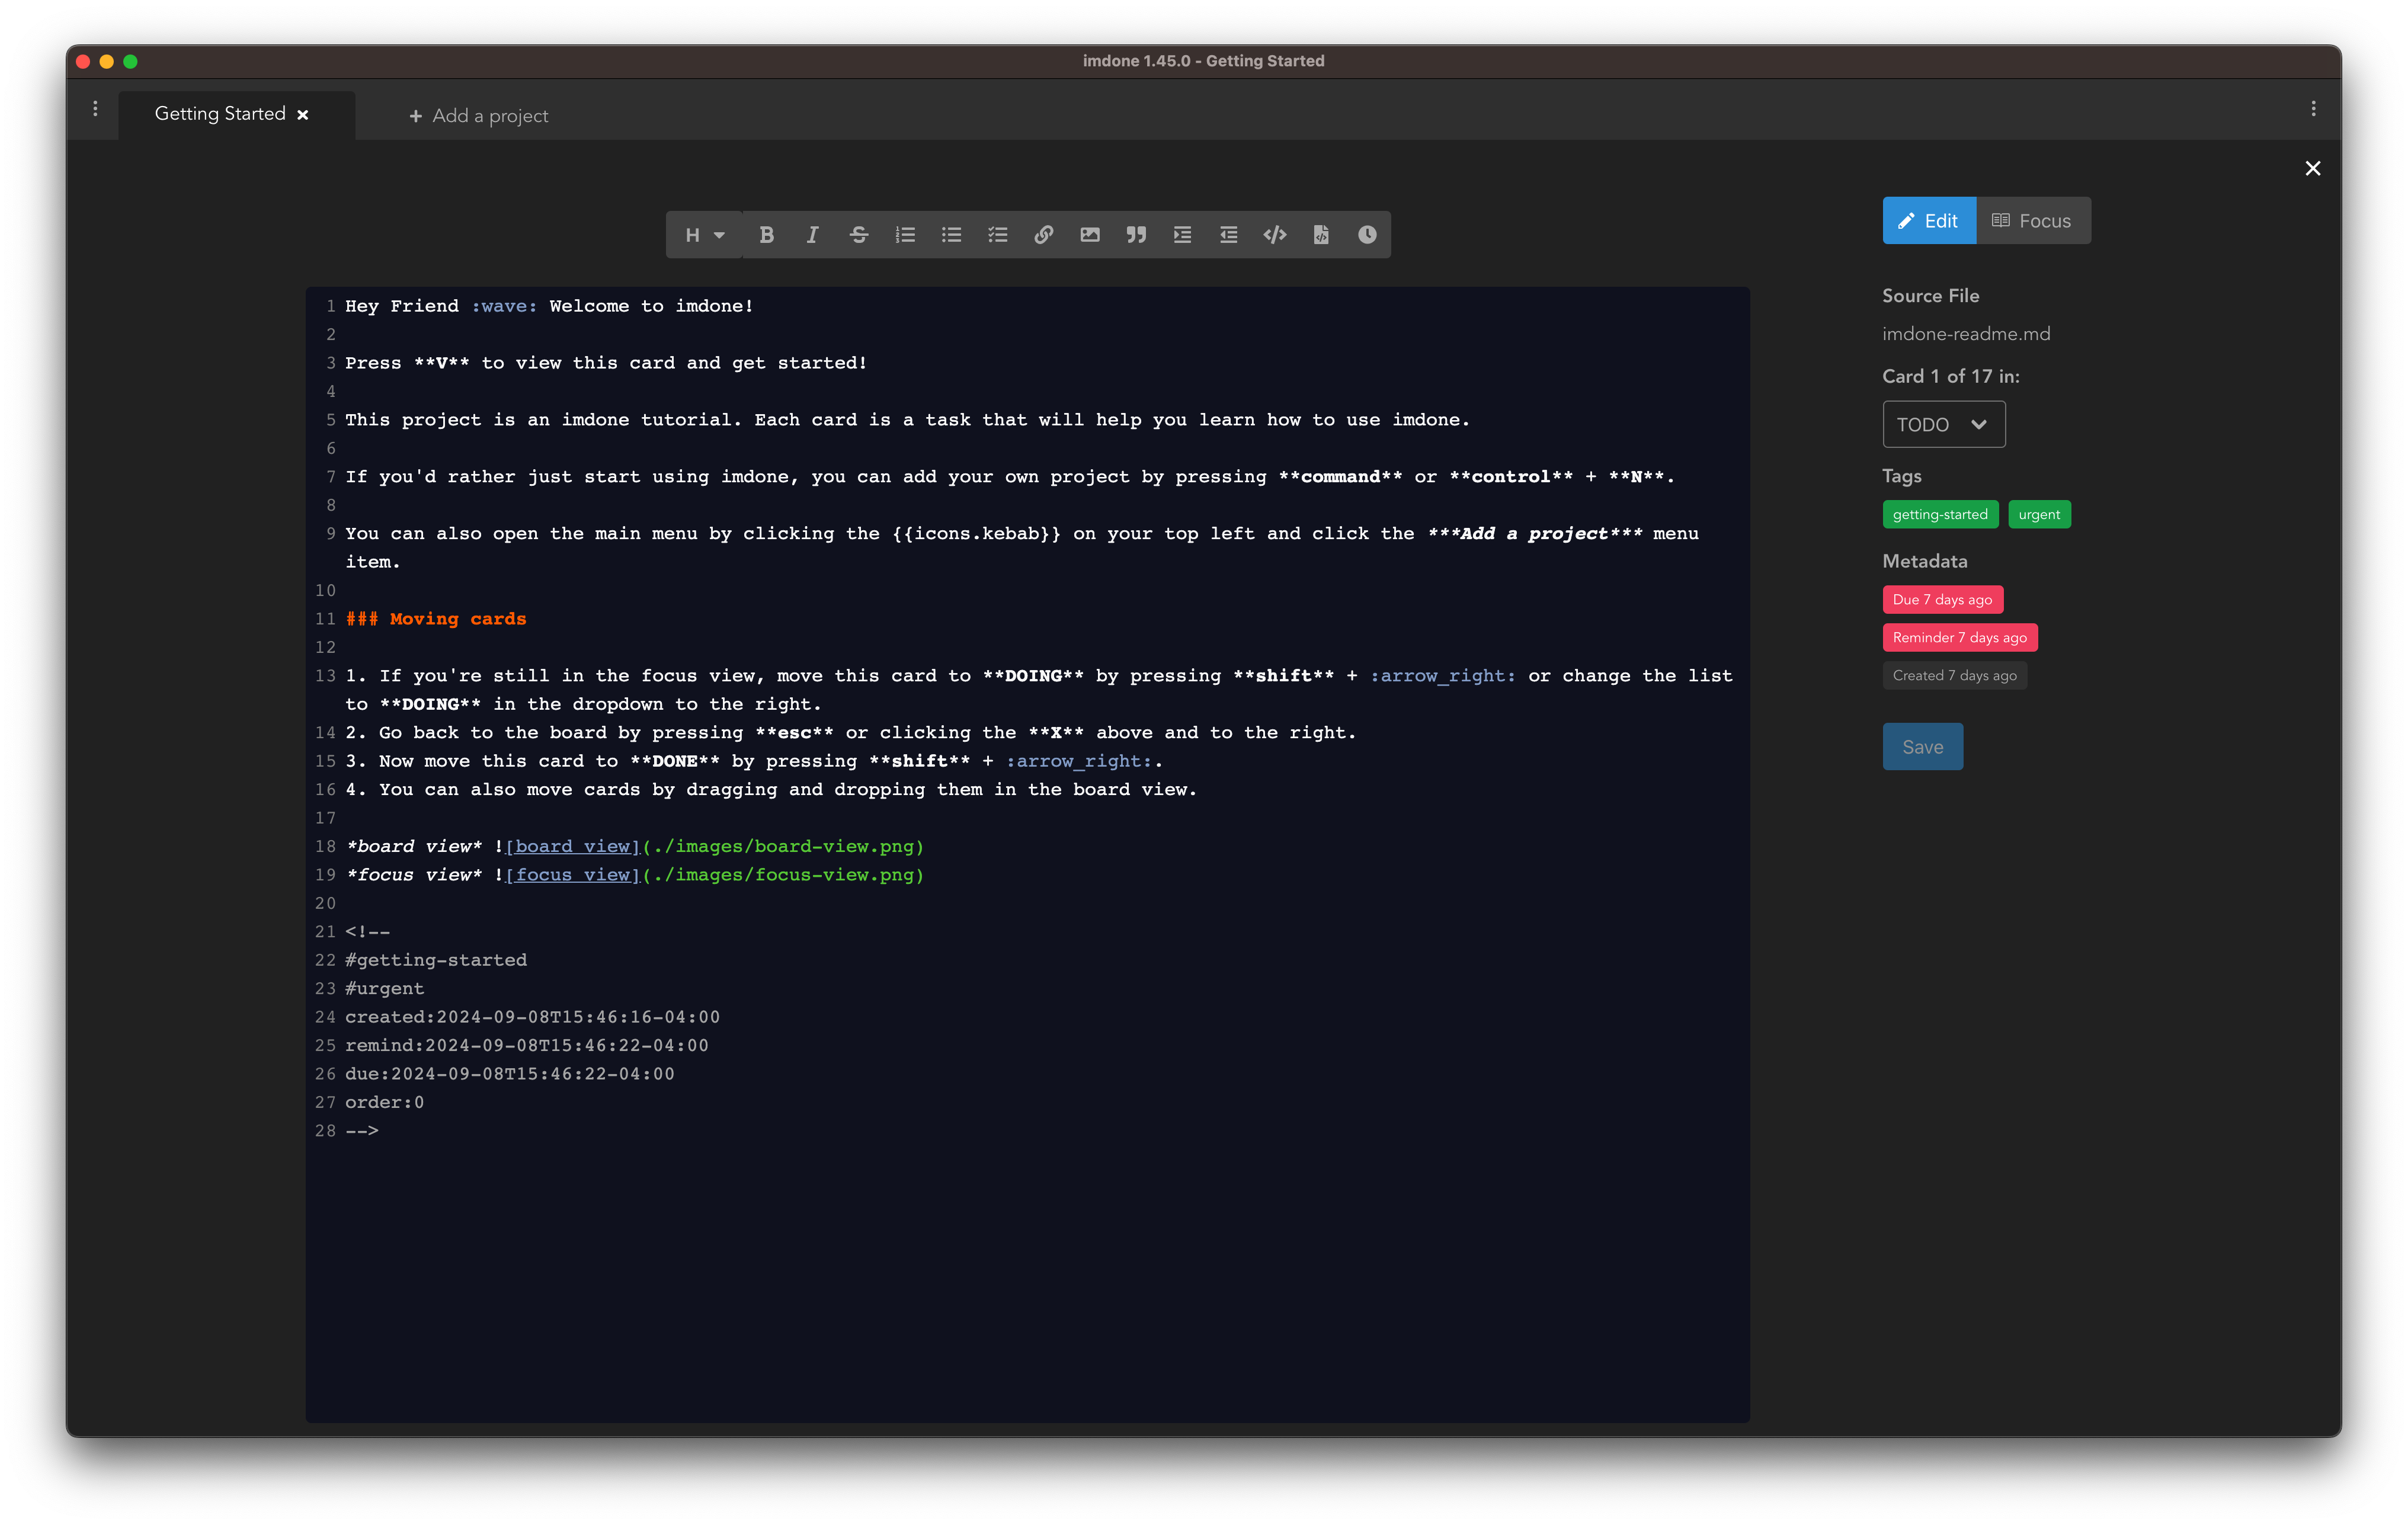The width and height of the screenshot is (2408, 1525).
Task: Apply strikethrough formatting
Action: 858,235
